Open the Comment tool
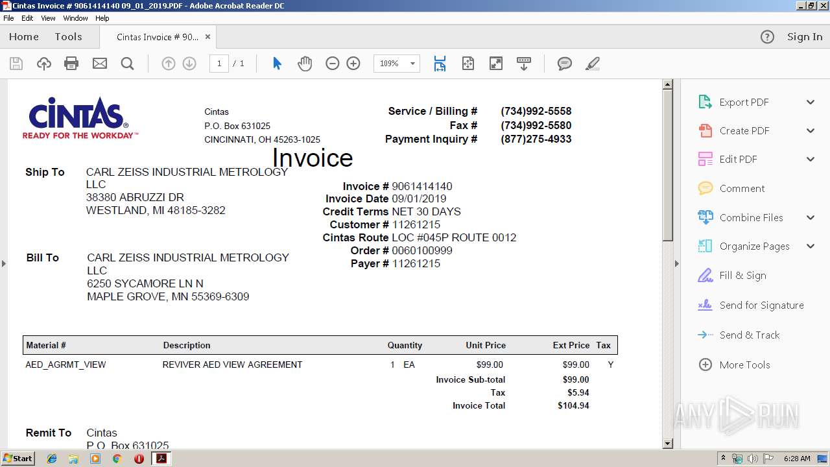The image size is (830, 467). pyautogui.click(x=742, y=189)
